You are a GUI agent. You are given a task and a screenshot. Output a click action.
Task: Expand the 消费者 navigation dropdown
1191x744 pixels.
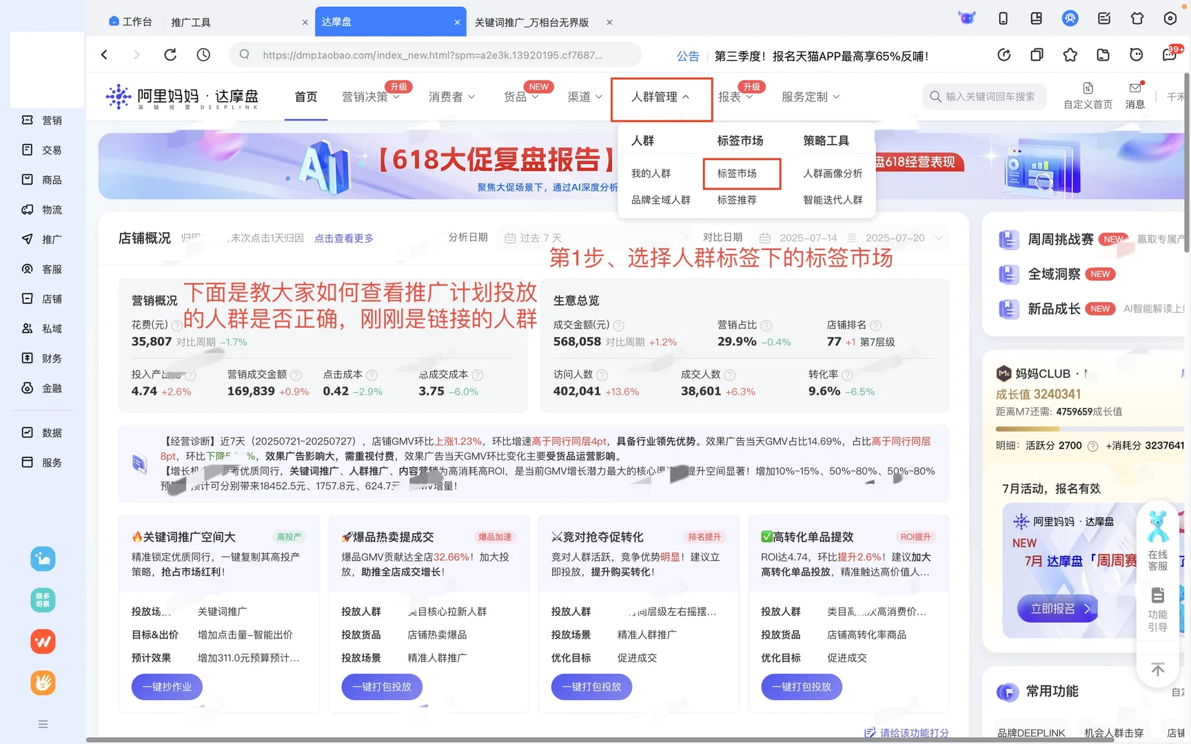coord(451,96)
